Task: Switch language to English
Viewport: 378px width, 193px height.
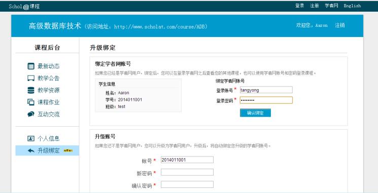Action: tap(352, 6)
